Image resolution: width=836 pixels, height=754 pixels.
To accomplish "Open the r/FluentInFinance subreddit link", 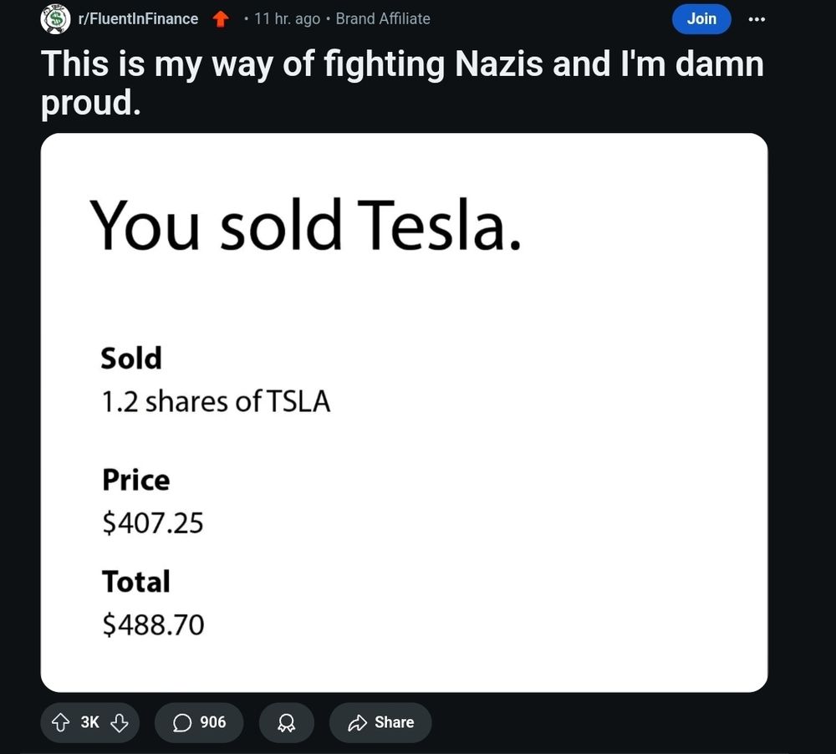I will [138, 18].
